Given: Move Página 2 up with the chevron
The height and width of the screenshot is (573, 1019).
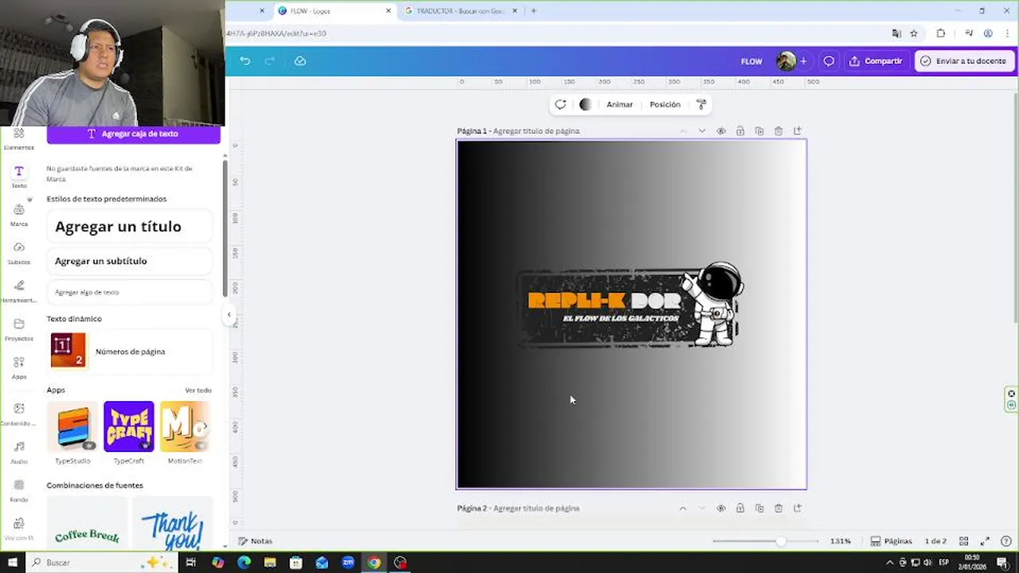Looking at the screenshot, I should point(682,509).
